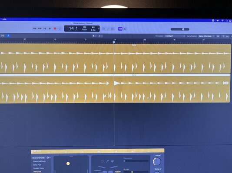The width and height of the screenshot is (232, 173).
Task: Jump to the project start
Action: click(x=45, y=29)
